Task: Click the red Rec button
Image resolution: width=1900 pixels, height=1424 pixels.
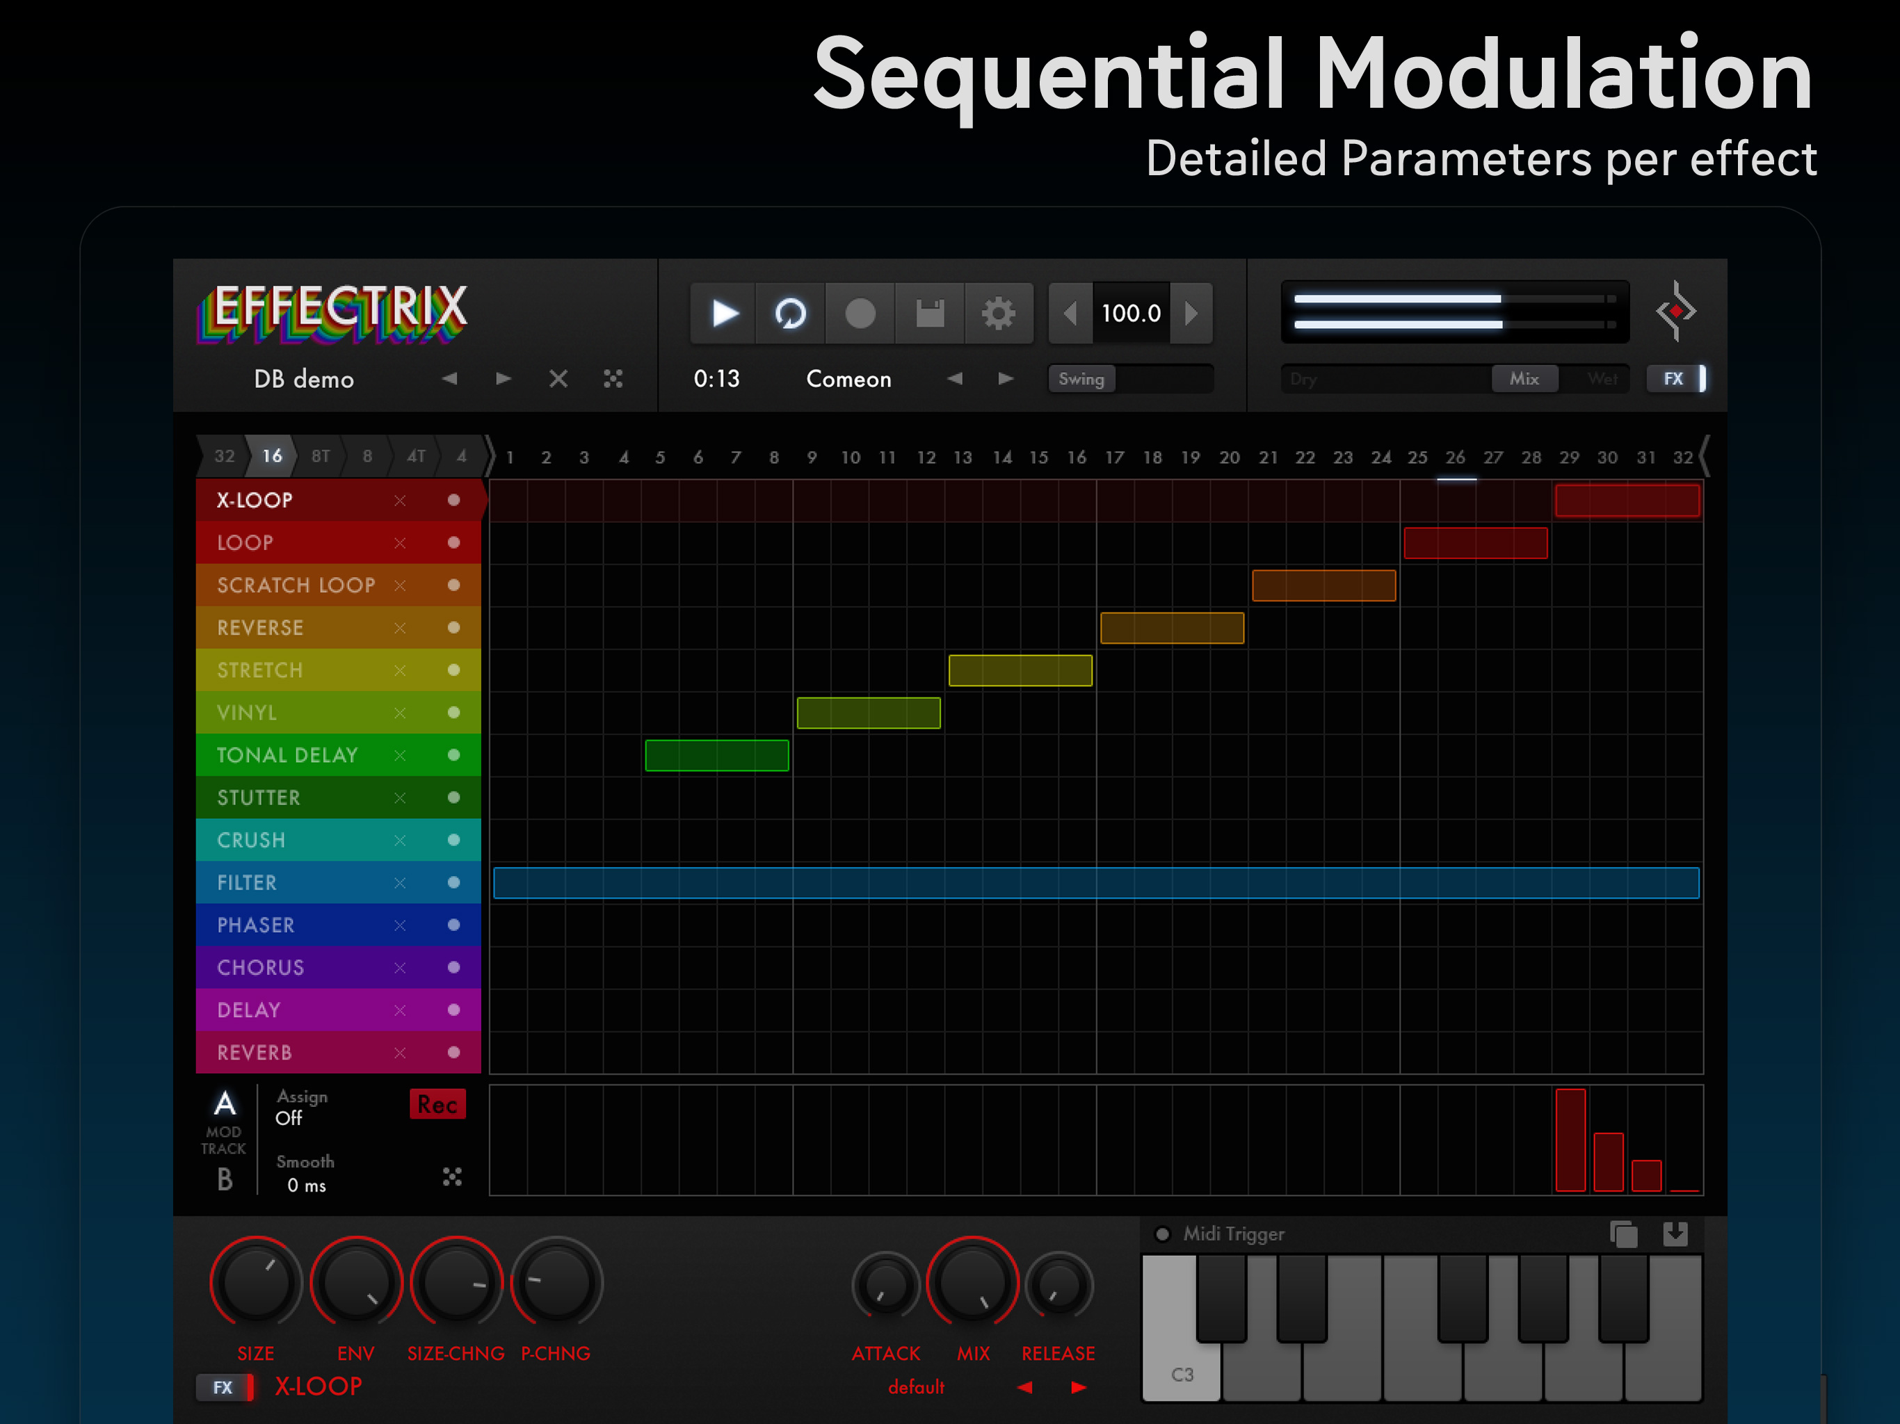Action: [x=437, y=1104]
